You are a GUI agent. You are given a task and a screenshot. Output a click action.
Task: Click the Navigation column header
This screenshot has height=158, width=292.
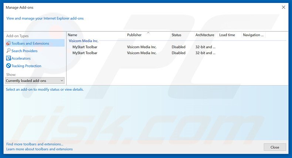254,35
